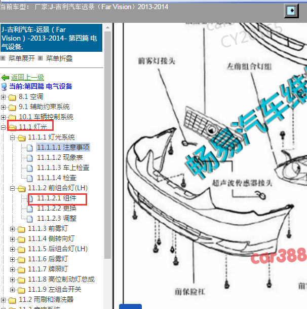Select 11.1 灯光 folder

point(33,127)
